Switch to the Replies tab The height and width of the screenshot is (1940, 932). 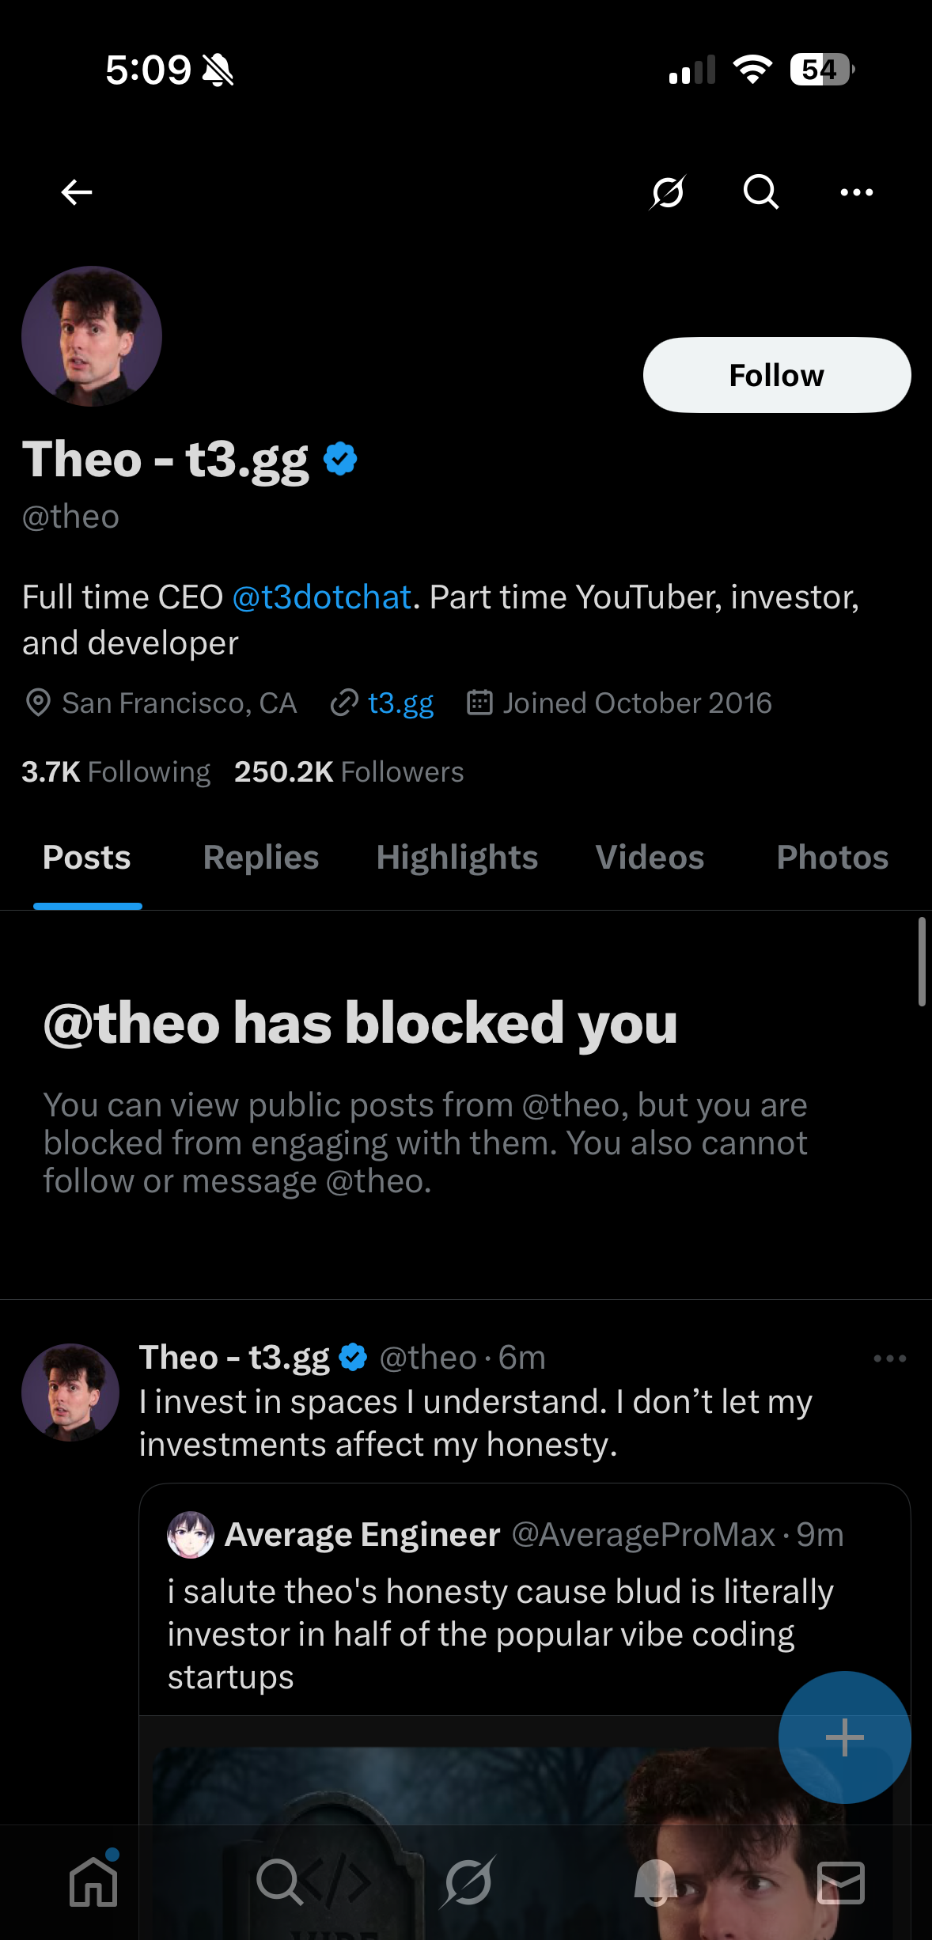point(260,858)
